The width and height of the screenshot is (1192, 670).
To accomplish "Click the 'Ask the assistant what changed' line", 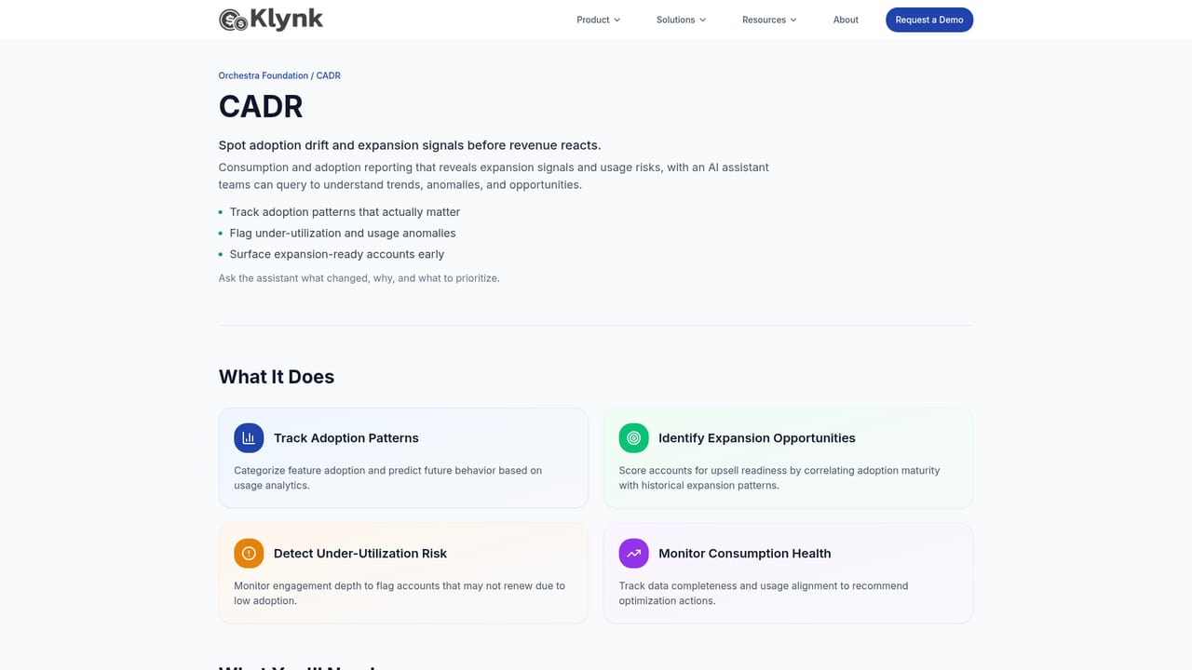I will pos(359,278).
